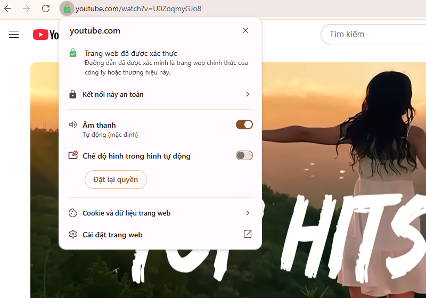Click the YouTube logo
Screen dimensions: 426x298
46,35
